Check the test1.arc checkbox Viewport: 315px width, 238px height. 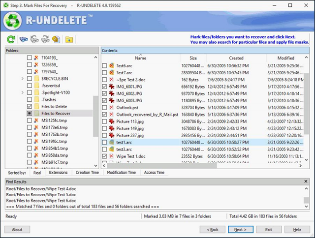(104, 142)
